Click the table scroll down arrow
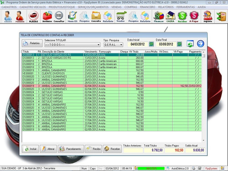Image resolution: width=228 pixels, height=171 pixels. [x=203, y=140]
